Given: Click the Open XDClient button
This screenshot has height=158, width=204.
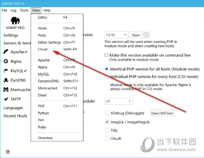Looking at the screenshot, I should pyautogui.click(x=162, y=113).
